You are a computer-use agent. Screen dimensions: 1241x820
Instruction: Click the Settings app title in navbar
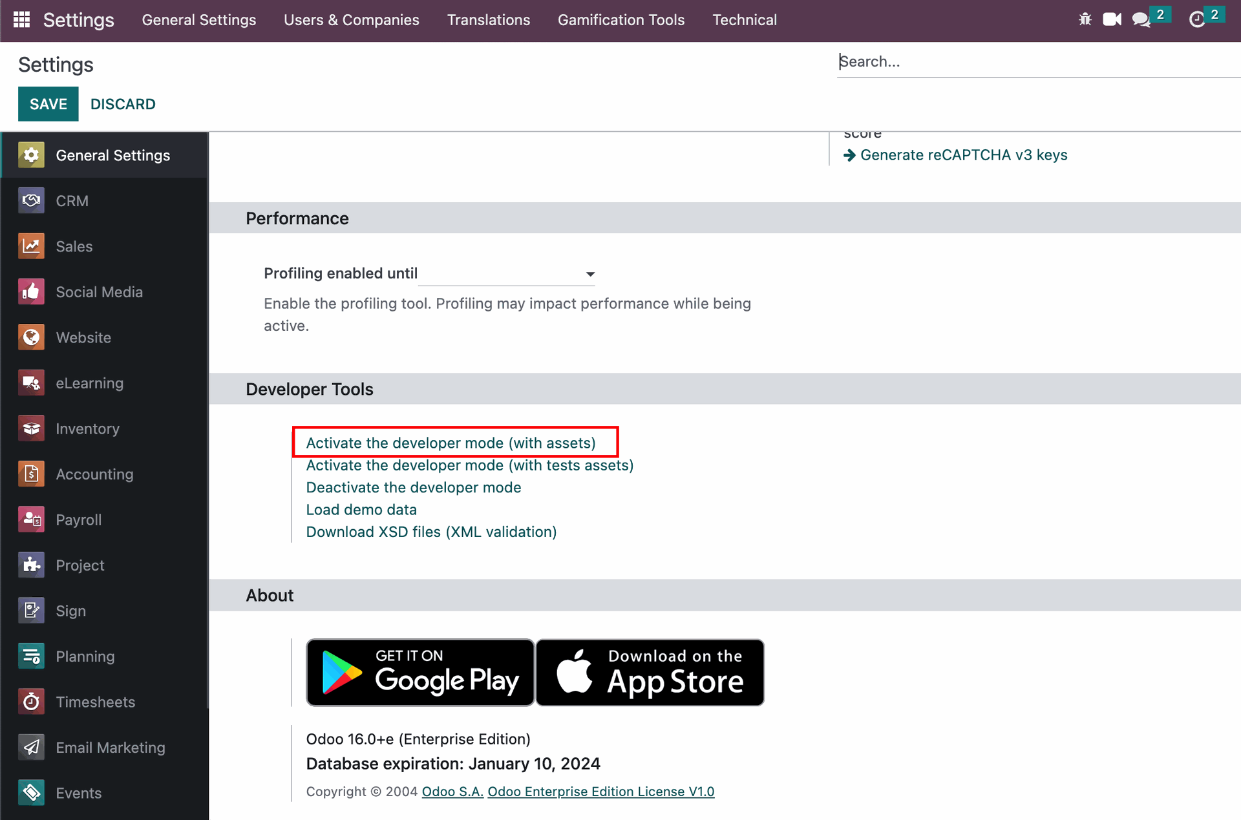pyautogui.click(x=79, y=20)
